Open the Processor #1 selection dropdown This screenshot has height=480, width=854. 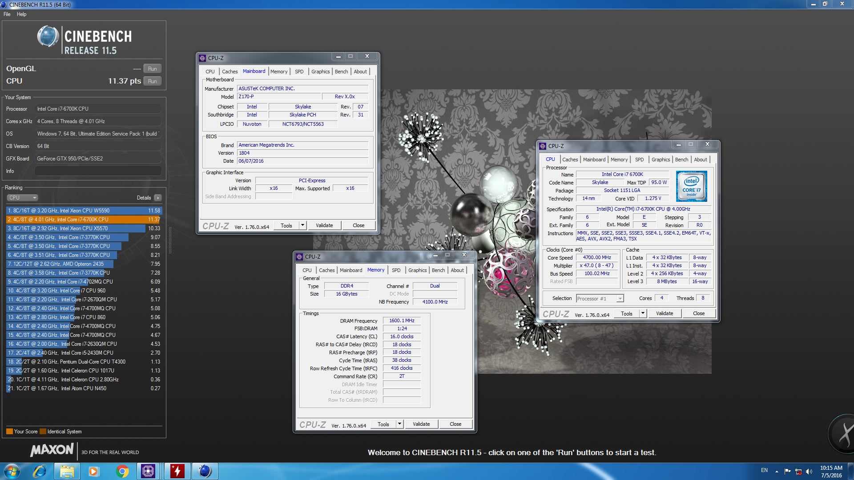(600, 299)
